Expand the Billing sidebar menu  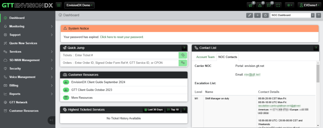tap(28, 85)
